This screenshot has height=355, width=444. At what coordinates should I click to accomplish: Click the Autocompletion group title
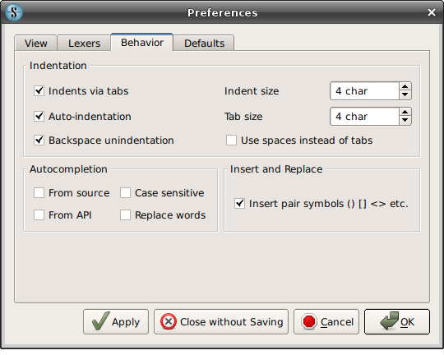(68, 169)
